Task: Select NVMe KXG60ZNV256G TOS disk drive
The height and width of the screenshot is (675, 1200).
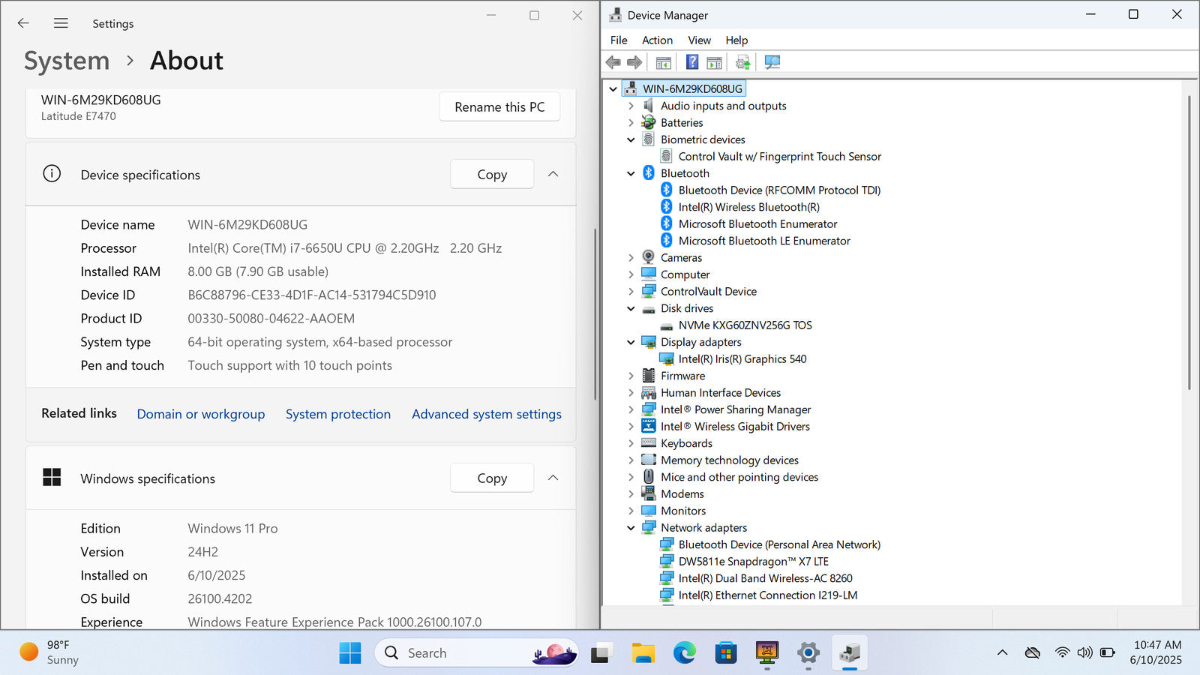Action: coord(745,325)
